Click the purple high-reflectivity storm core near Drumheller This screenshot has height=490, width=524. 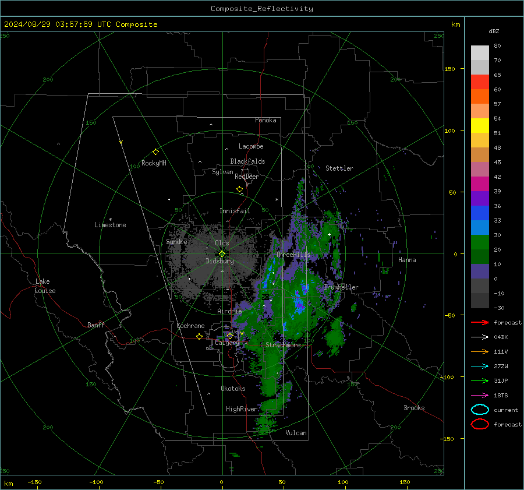[x=299, y=305]
